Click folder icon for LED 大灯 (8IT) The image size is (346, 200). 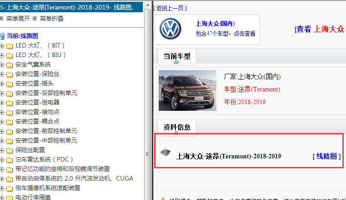10,46
